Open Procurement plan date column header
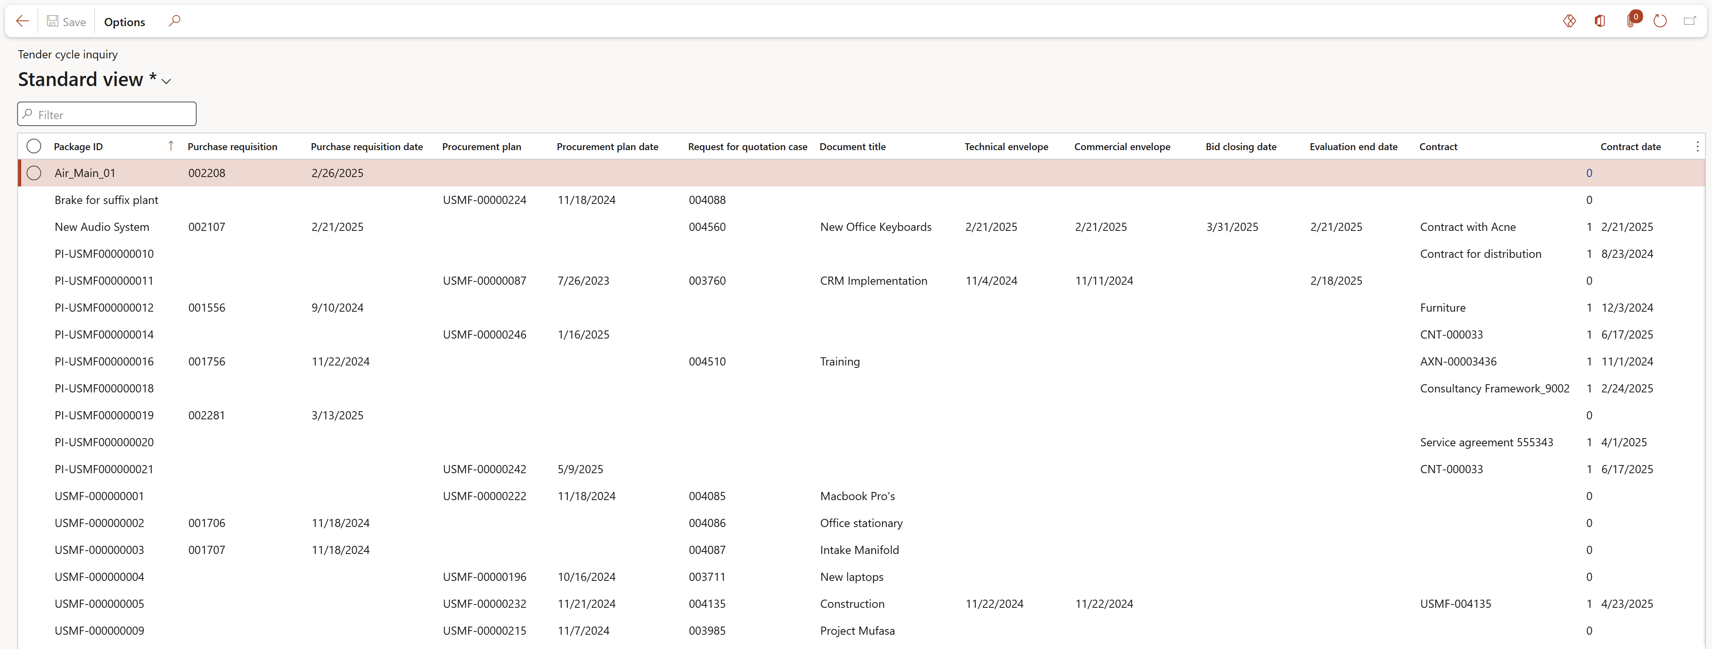Image resolution: width=1712 pixels, height=649 pixels. pos(607,147)
